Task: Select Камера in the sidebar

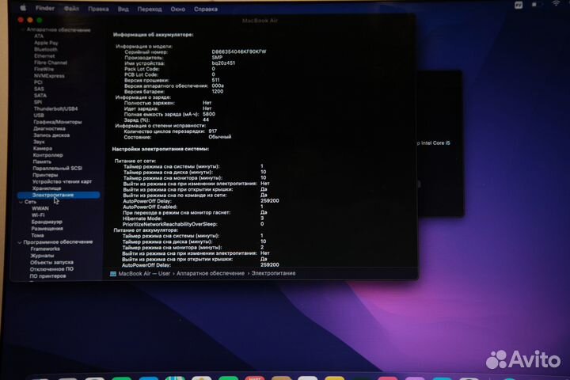Action: [43, 148]
